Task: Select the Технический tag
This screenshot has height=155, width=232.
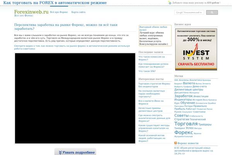Action: (x=198, y=119)
